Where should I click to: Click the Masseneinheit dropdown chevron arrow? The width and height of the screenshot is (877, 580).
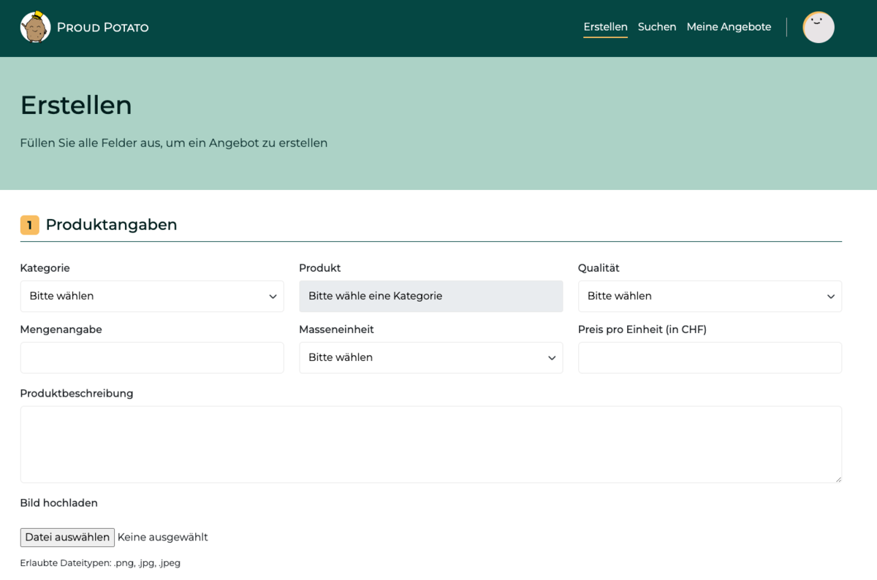tap(552, 358)
